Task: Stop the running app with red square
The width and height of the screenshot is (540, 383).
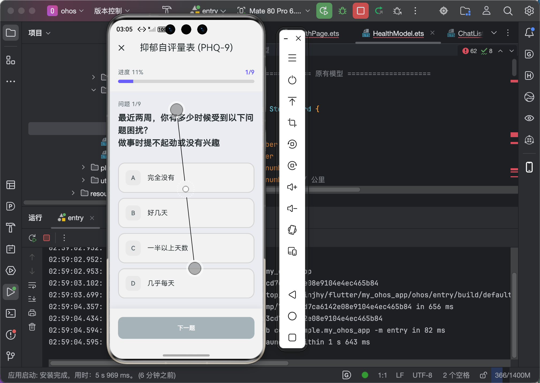Action: 360,11
